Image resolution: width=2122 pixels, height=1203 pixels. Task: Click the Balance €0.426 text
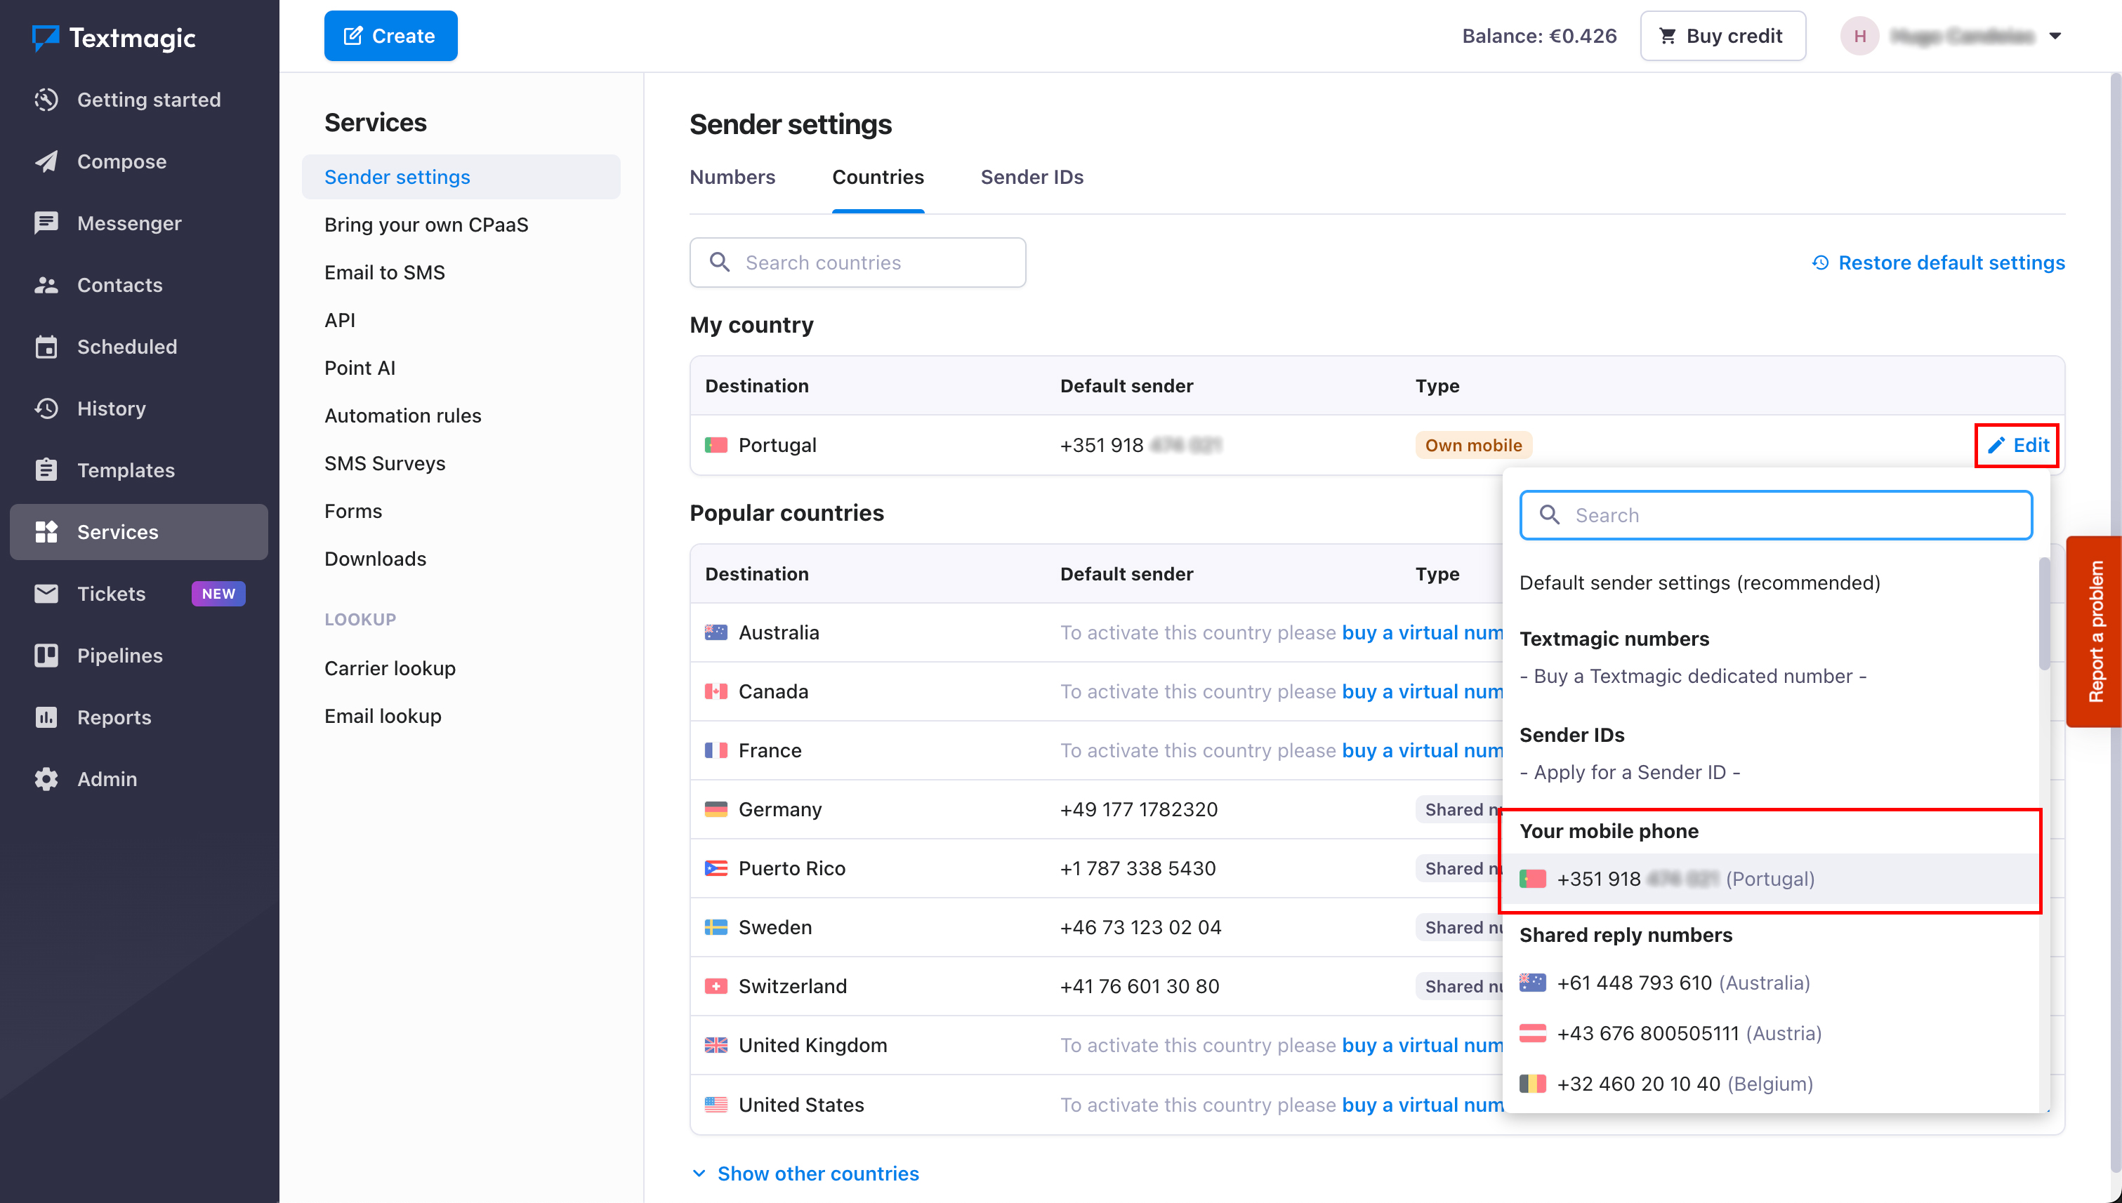click(1539, 36)
